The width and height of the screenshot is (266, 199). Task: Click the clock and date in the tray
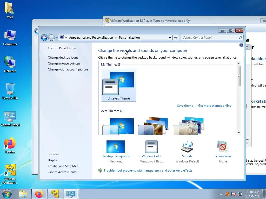tap(252, 194)
